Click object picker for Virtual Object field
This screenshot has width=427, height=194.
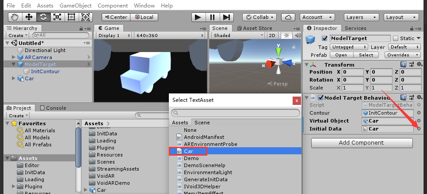tap(419, 121)
